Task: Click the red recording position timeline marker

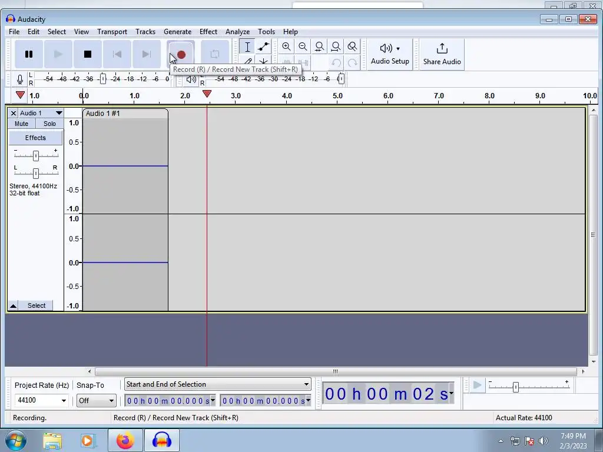Action: coord(207,94)
